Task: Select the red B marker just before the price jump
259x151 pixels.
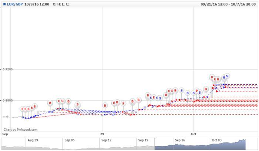Action: [206, 89]
